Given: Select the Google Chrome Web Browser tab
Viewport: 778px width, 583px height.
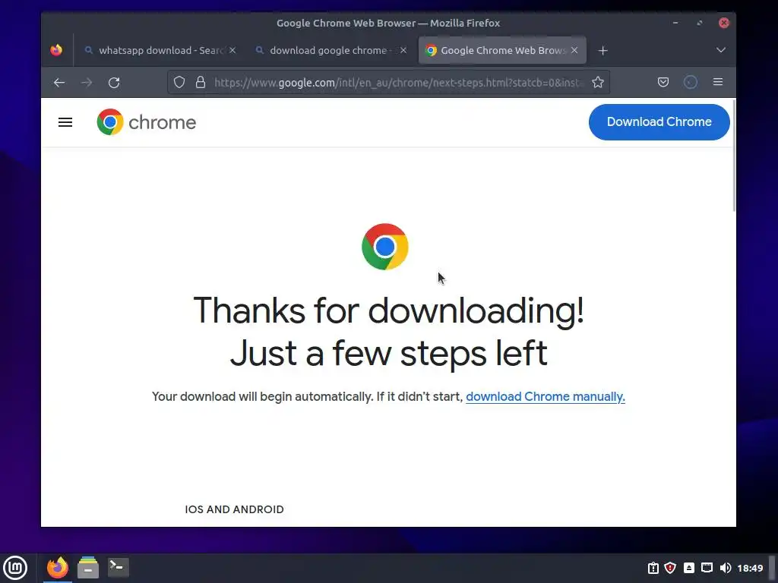Looking at the screenshot, I should pos(502,50).
